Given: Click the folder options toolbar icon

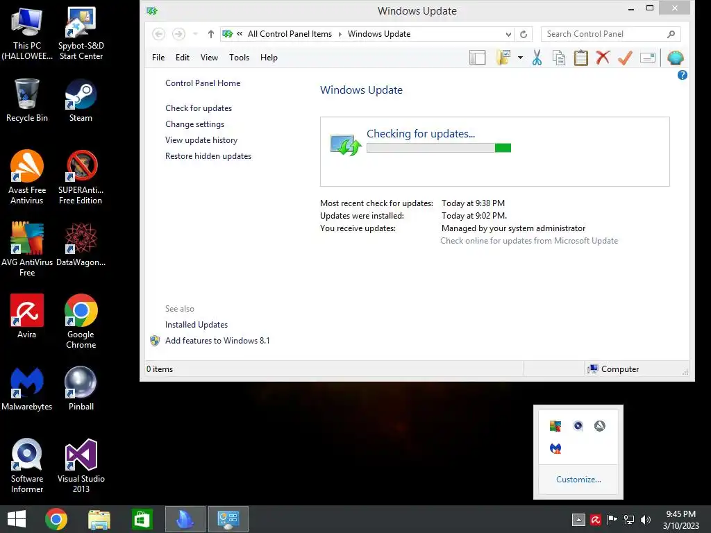Looking at the screenshot, I should 503,58.
